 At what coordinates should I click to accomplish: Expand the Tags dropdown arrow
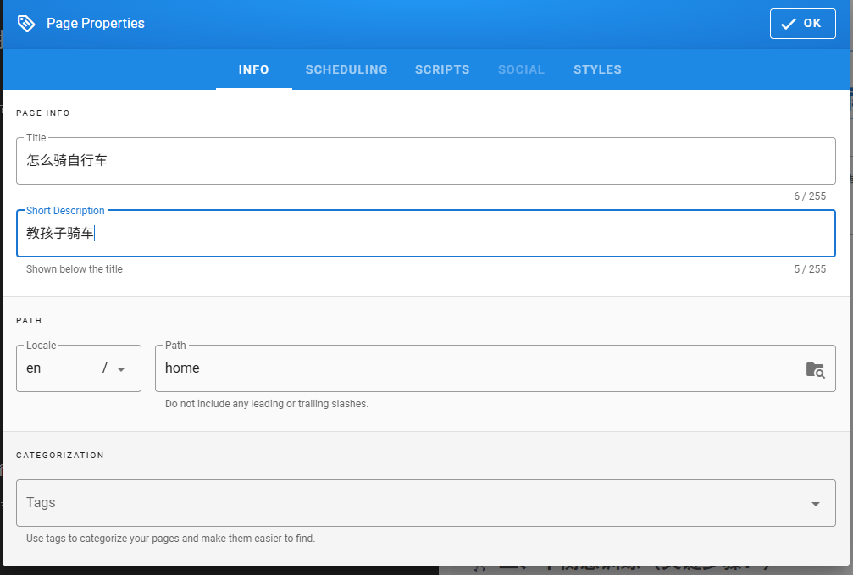816,504
